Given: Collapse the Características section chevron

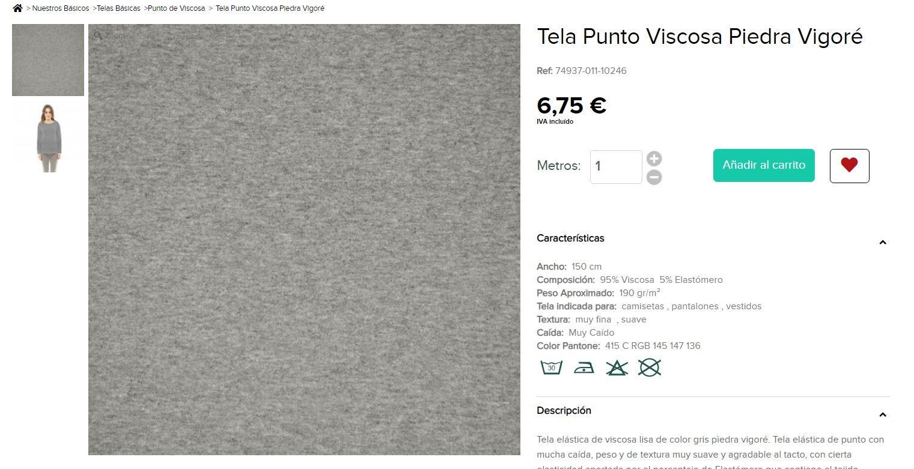Looking at the screenshot, I should coord(883,243).
